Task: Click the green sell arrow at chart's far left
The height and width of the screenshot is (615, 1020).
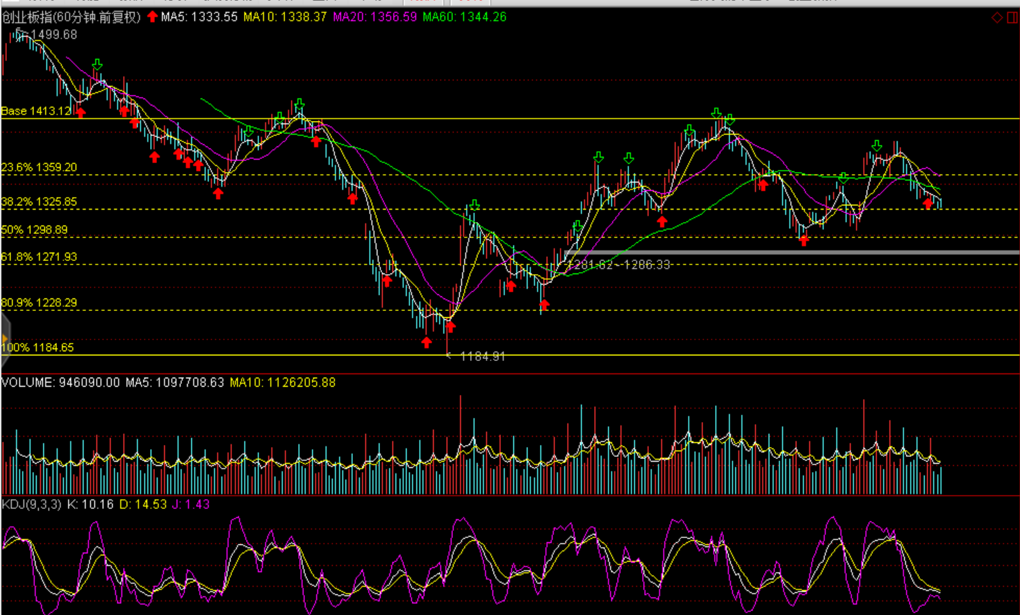Action: (97, 65)
